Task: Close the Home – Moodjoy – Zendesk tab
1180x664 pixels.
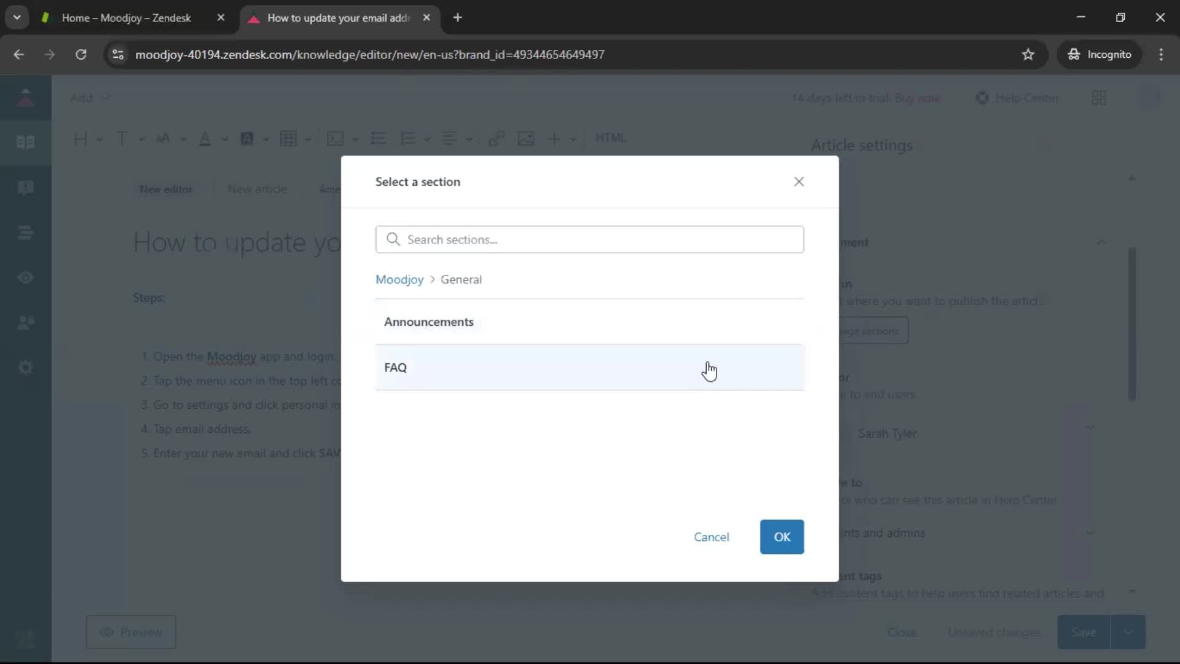Action: point(221,18)
